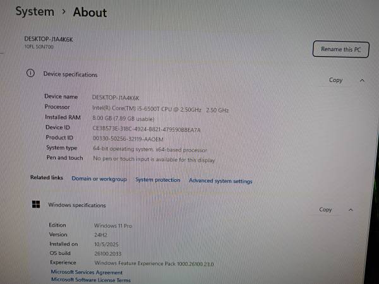
Task: Open the Domain or workgroup link
Action: (x=99, y=179)
